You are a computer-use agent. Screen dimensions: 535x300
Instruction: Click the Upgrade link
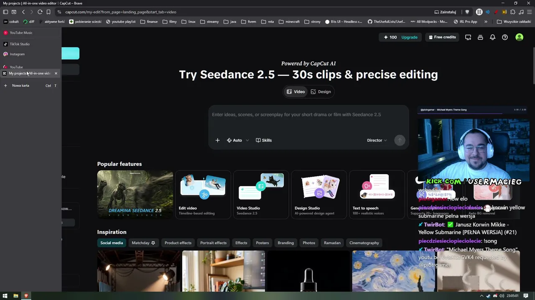pos(409,37)
